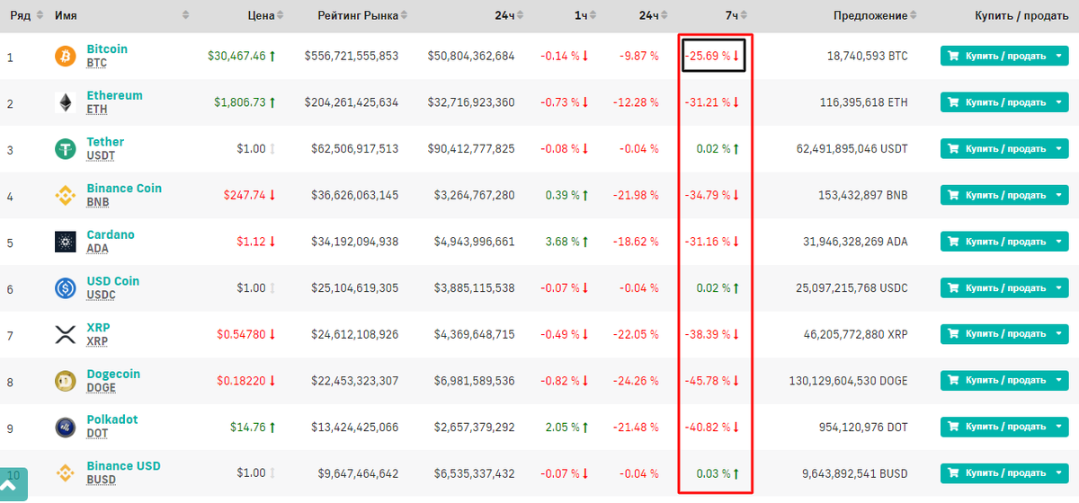The image size is (1079, 503).
Task: Select Binance Coin price $247.74
Action: click(x=246, y=195)
